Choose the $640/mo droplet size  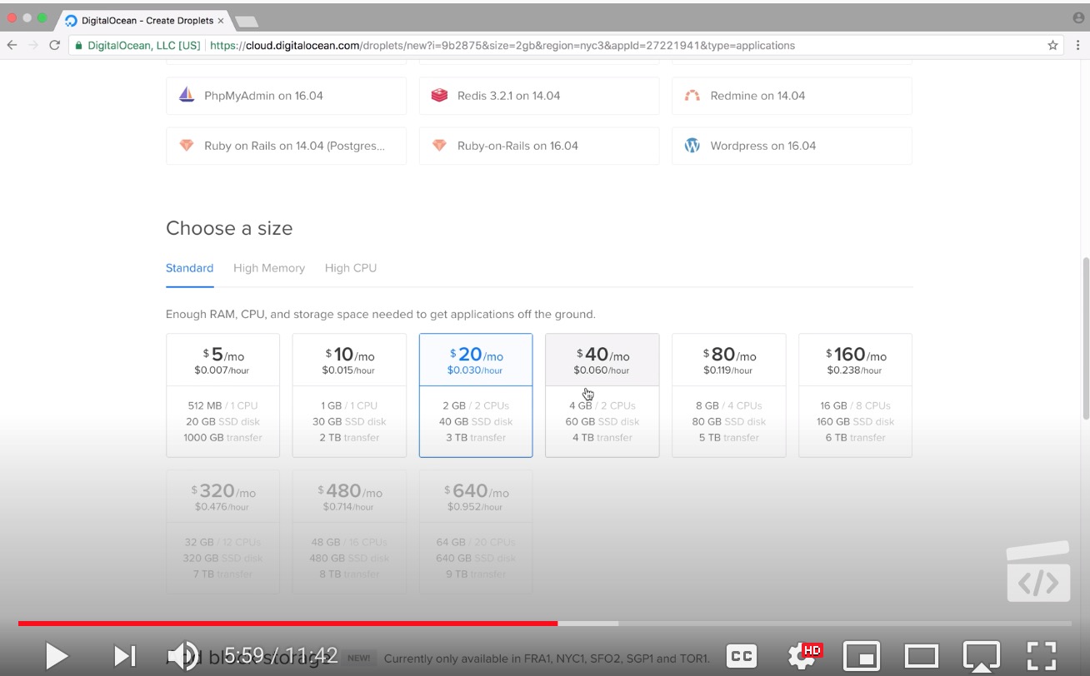click(x=476, y=532)
